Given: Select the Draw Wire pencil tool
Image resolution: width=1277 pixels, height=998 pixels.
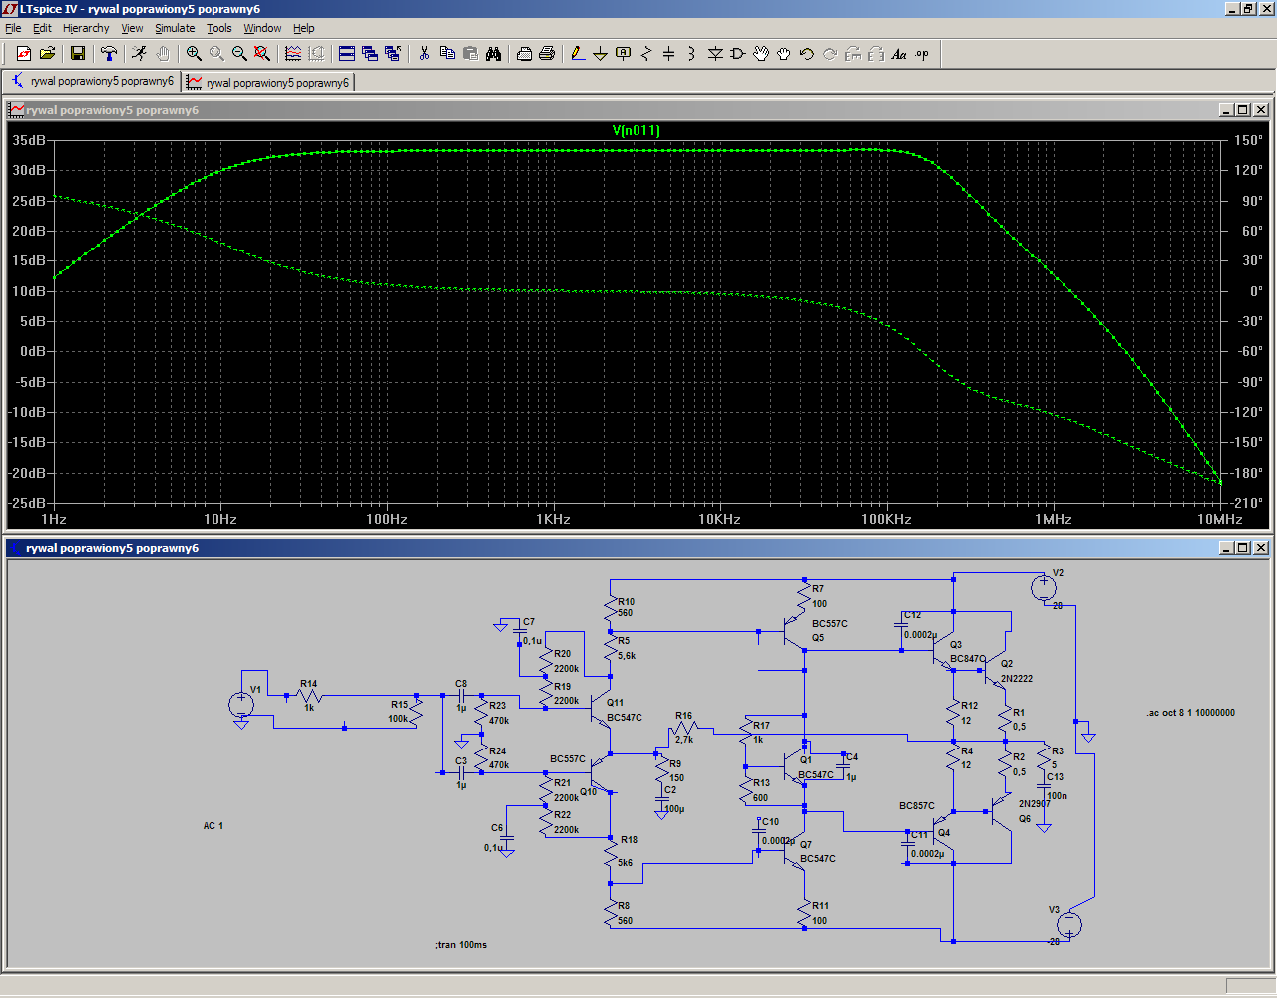Looking at the screenshot, I should click(x=578, y=54).
